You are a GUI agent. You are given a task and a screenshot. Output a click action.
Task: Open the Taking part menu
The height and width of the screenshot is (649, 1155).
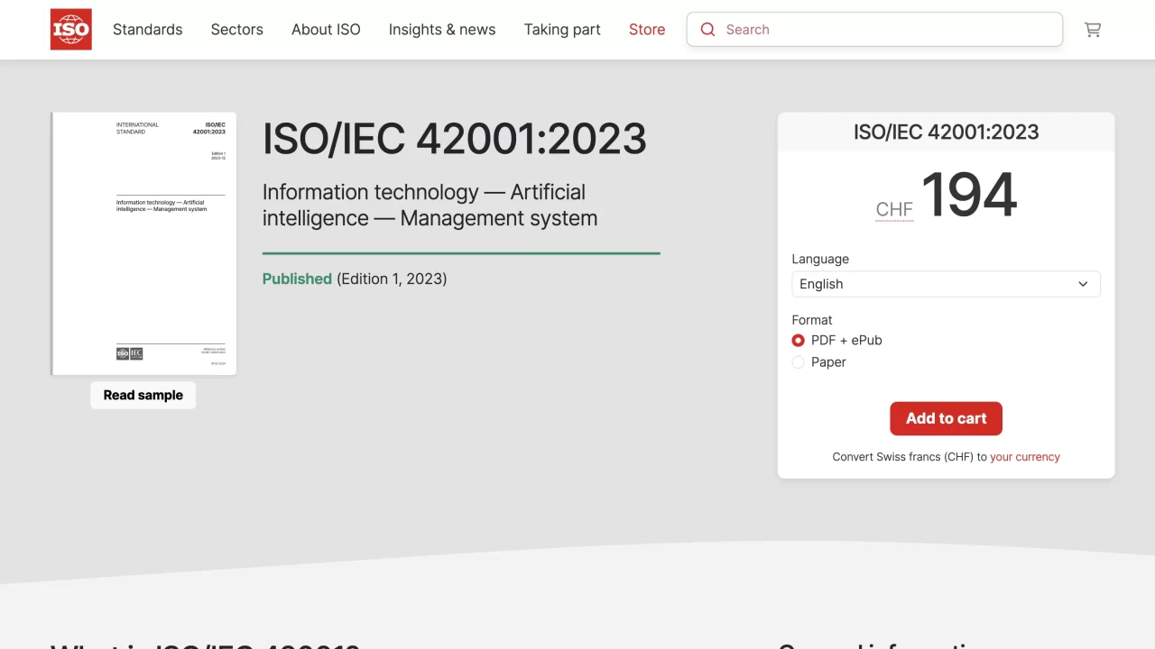(x=562, y=30)
